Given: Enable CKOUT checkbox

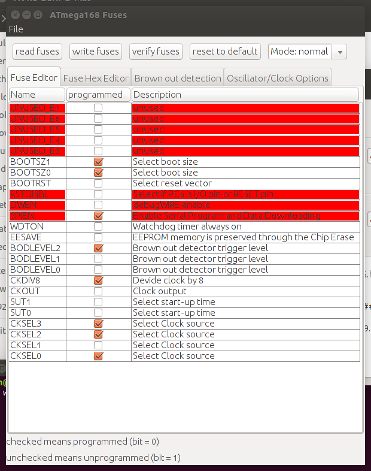Looking at the screenshot, I should point(98,291).
